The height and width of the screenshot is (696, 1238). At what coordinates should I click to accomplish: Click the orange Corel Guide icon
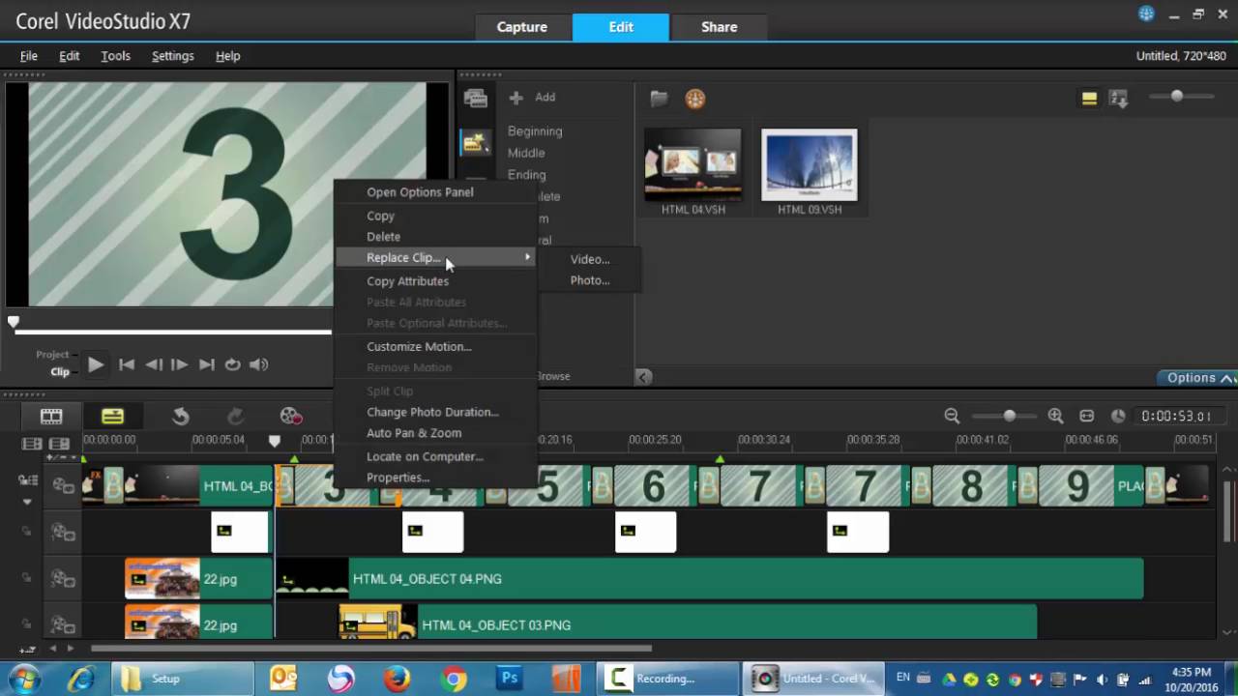[x=695, y=99]
